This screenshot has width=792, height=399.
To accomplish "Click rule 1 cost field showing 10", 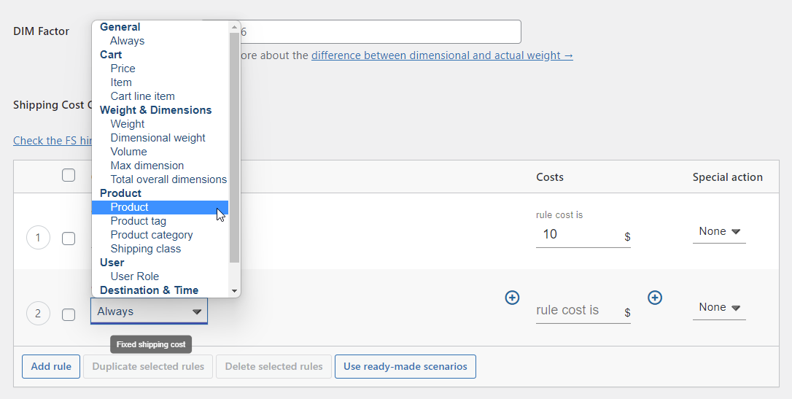I will pyautogui.click(x=583, y=235).
